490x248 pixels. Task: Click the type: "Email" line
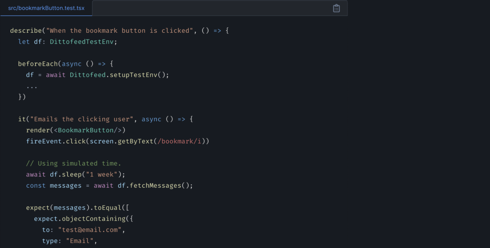(70, 241)
